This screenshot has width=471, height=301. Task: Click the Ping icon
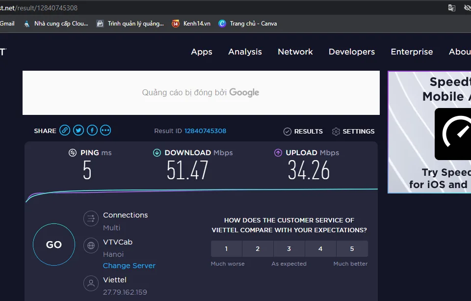tap(73, 153)
